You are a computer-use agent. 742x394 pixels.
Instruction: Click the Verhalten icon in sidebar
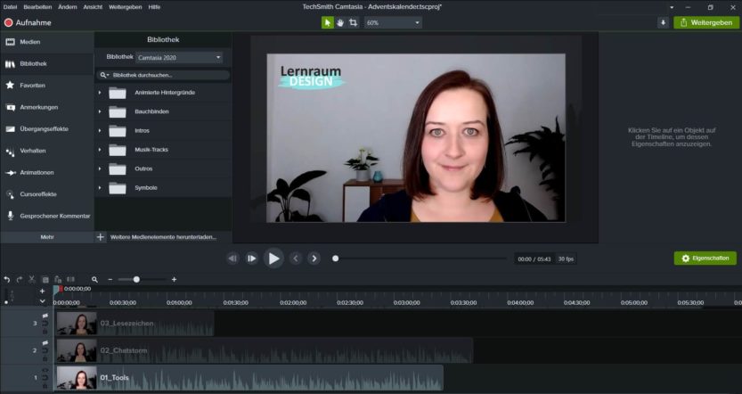pyautogui.click(x=10, y=152)
